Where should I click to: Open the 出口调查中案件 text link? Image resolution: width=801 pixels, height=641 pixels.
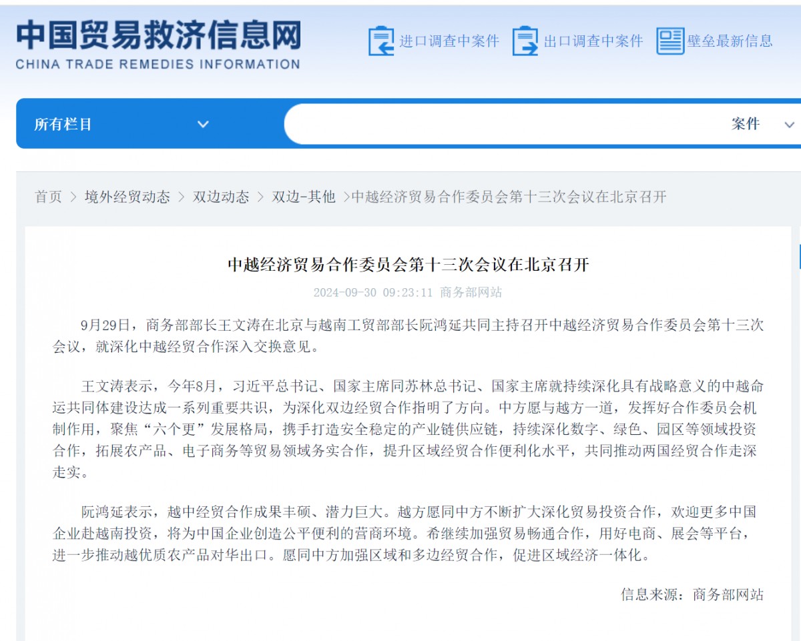593,41
